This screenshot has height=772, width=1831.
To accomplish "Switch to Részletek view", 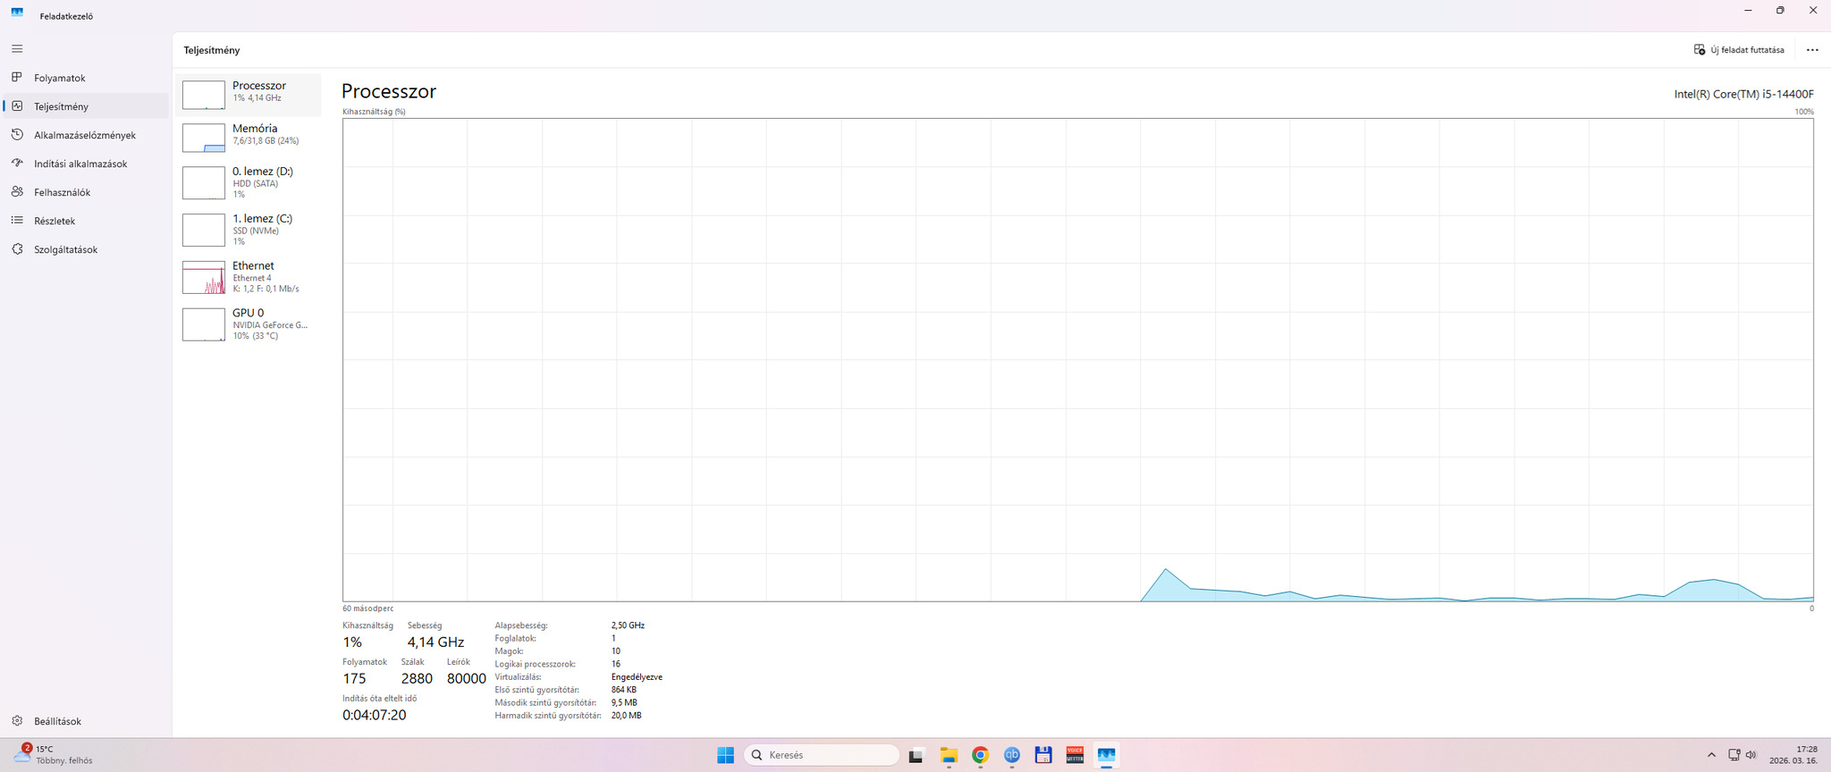I will pyautogui.click(x=86, y=221).
